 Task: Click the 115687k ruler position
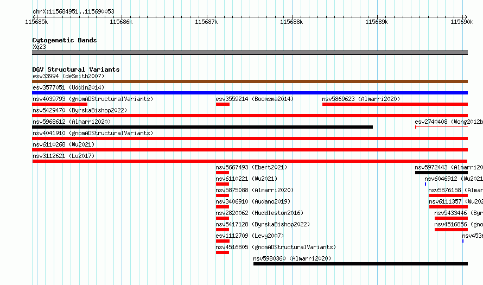click(x=206, y=22)
